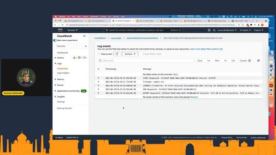
Task: Expand the REPORT RequestId log row
Action: [98, 93]
